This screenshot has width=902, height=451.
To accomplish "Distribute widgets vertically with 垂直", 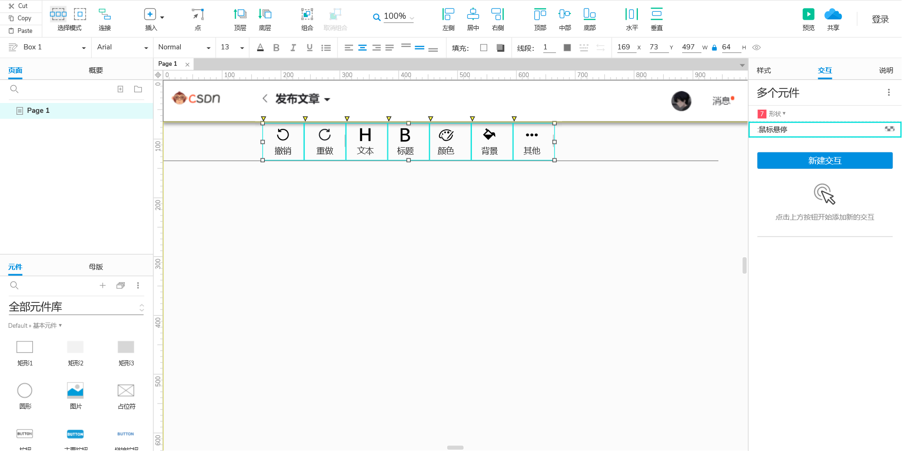I will pyautogui.click(x=657, y=20).
